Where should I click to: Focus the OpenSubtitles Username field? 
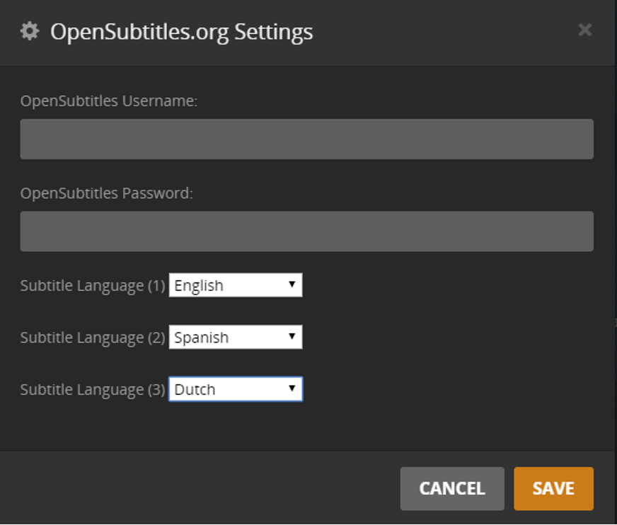click(306, 139)
